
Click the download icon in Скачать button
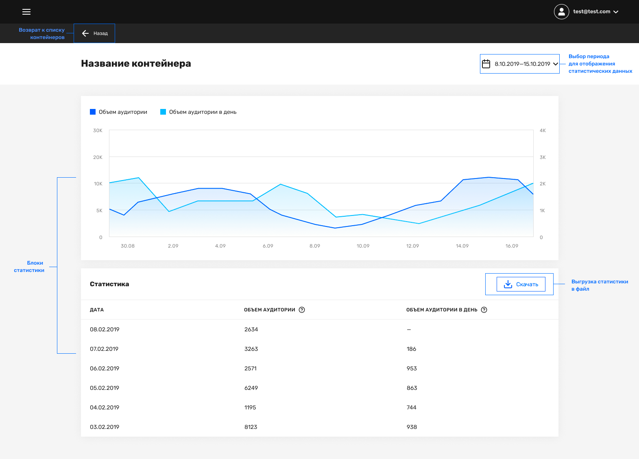tap(508, 284)
